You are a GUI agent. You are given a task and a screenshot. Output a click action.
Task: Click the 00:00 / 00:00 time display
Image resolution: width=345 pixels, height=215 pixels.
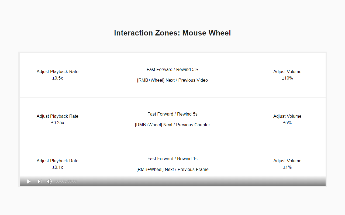pos(65,181)
